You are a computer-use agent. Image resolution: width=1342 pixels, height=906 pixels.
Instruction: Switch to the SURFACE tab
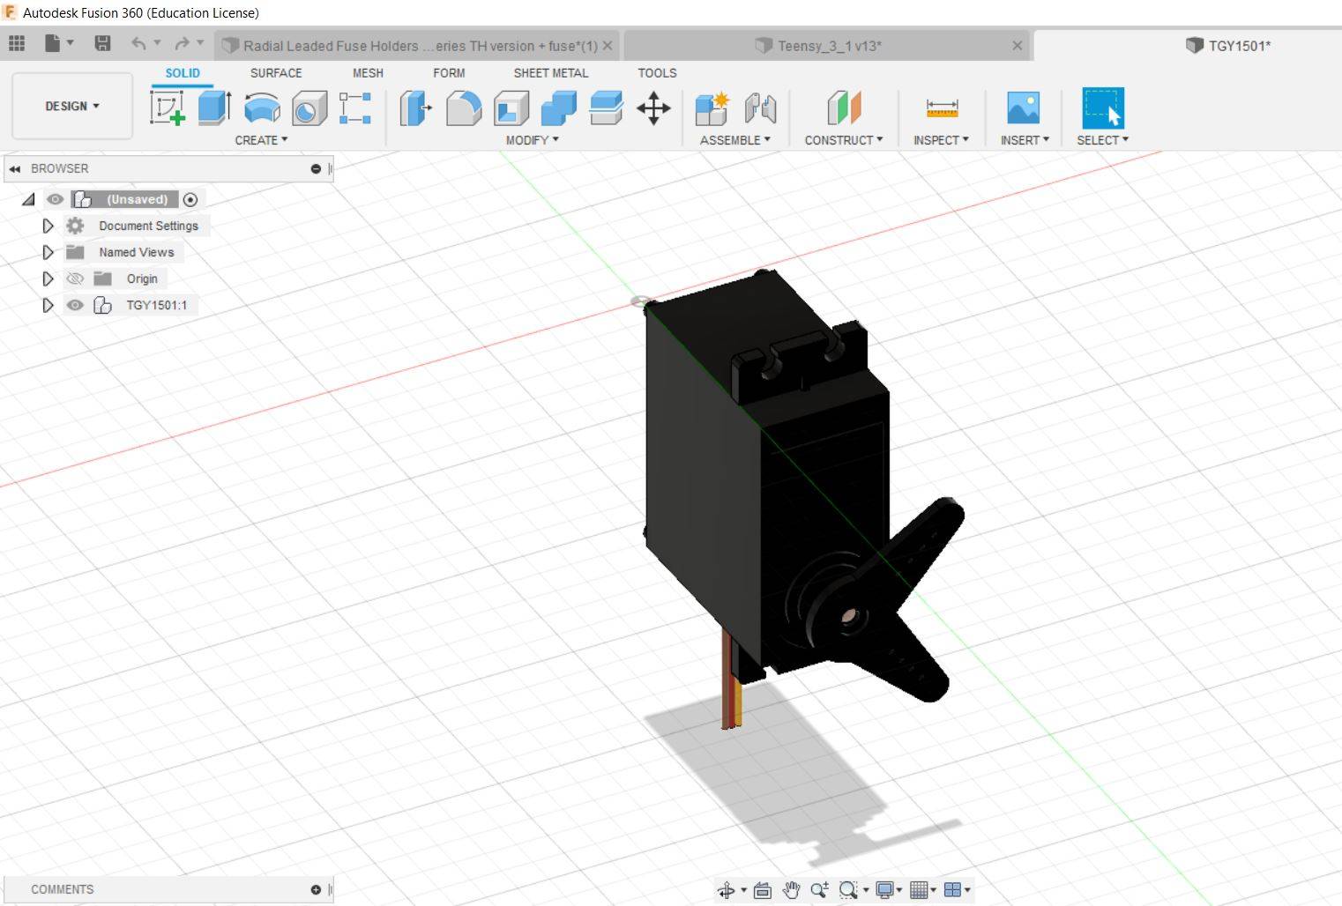tap(276, 73)
